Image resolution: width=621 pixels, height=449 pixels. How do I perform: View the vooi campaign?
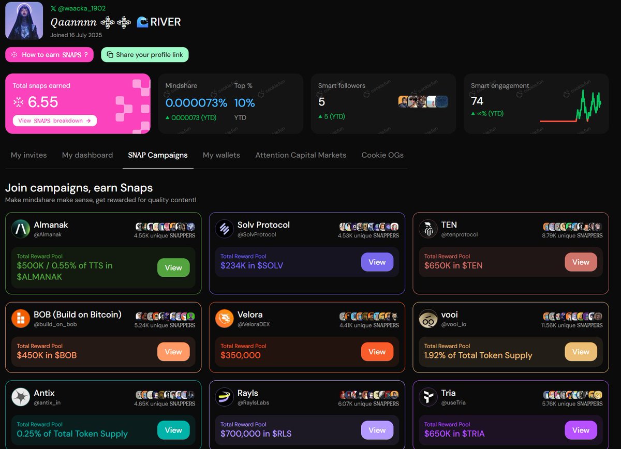pos(581,352)
